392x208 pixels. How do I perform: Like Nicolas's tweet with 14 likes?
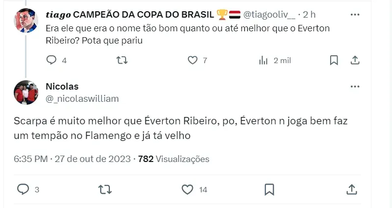(187, 189)
